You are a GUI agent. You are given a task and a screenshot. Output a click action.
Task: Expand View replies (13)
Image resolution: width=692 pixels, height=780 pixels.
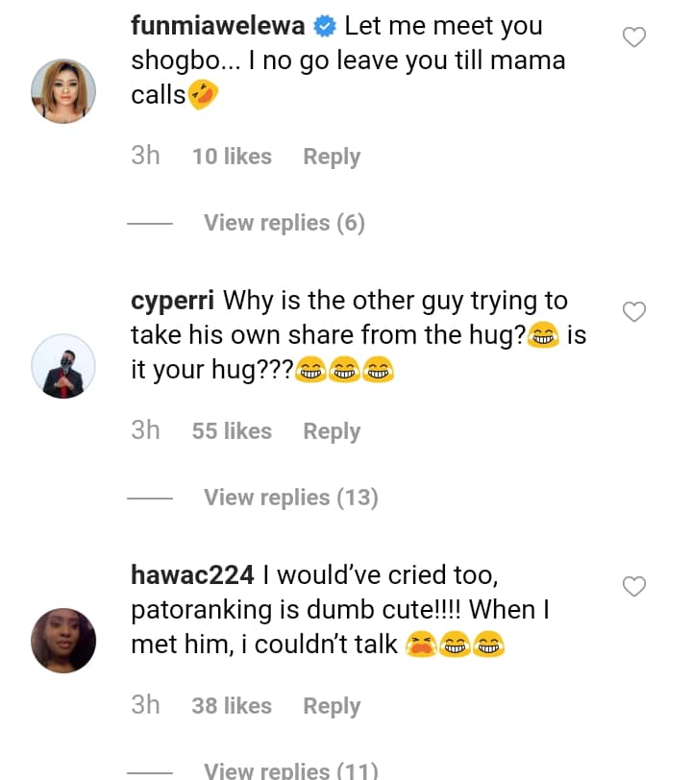290,498
